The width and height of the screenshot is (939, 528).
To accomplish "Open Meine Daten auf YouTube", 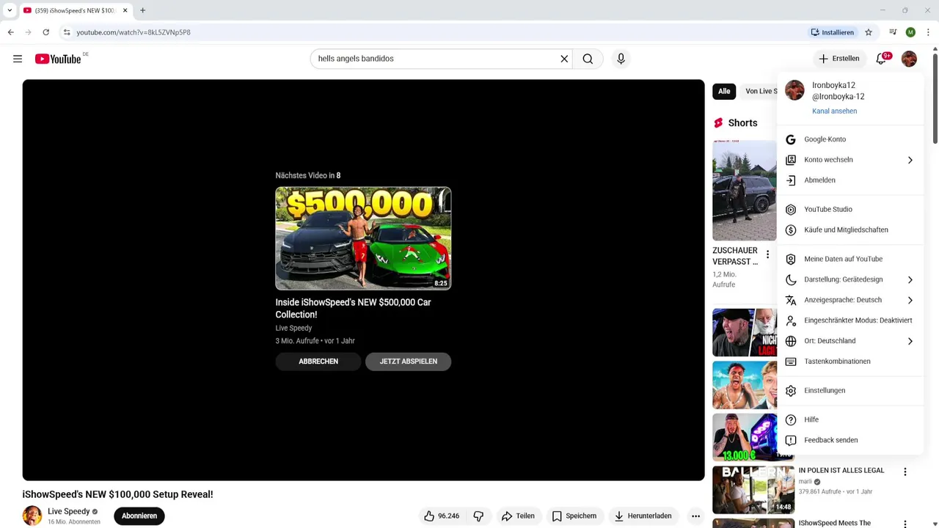I will [850, 259].
